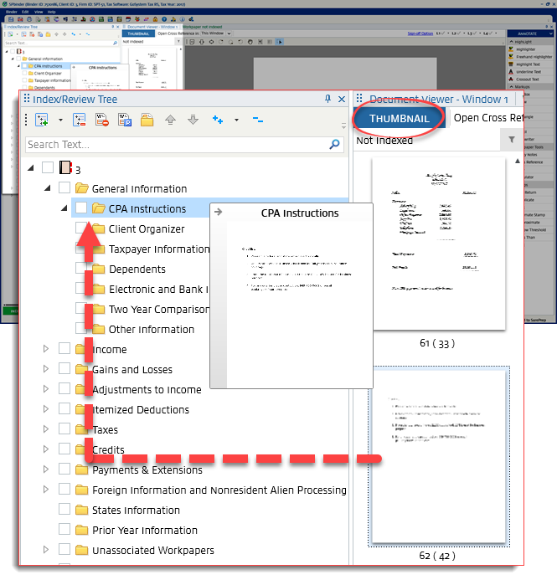Screen dimensions: 557x585
Task: Expand the Adjustments to Income folder
Action: pos(46,389)
